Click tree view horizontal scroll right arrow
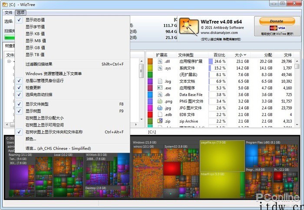 coord(136,124)
